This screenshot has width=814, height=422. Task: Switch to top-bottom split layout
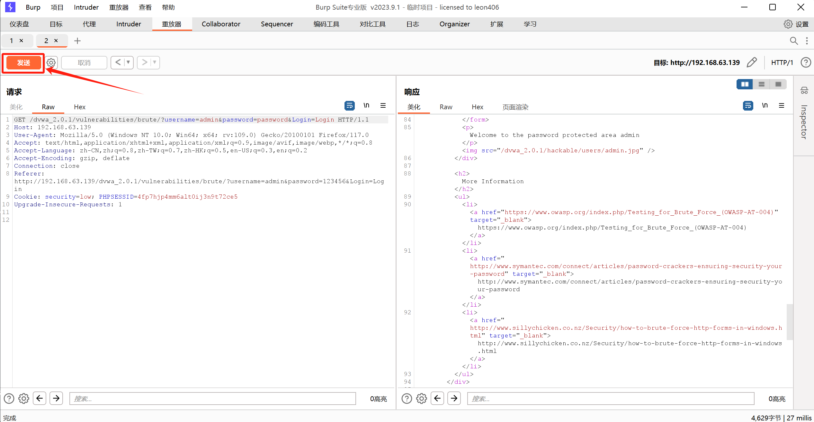(x=761, y=84)
